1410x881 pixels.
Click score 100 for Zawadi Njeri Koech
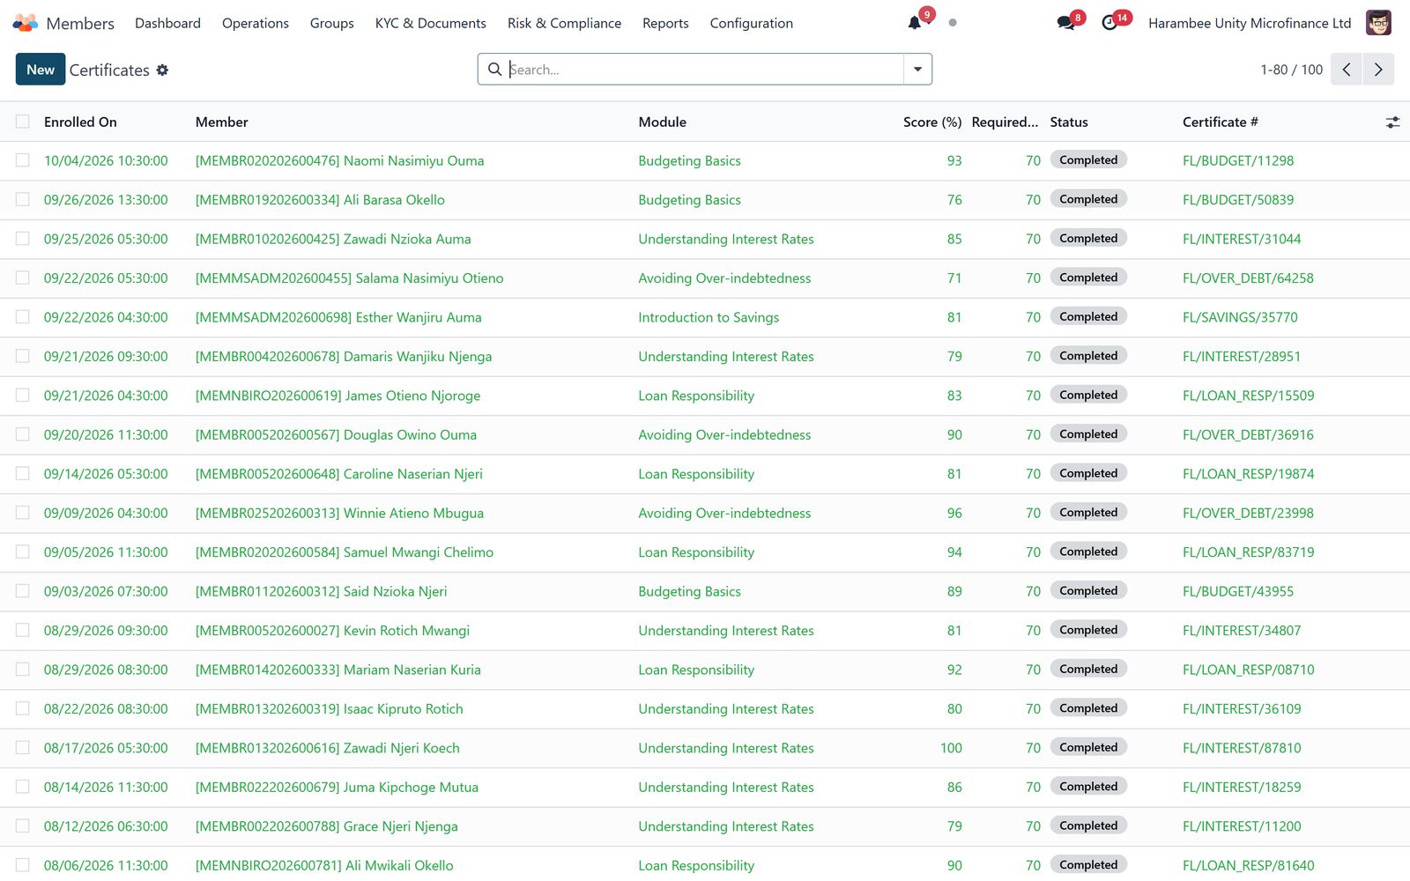click(951, 748)
